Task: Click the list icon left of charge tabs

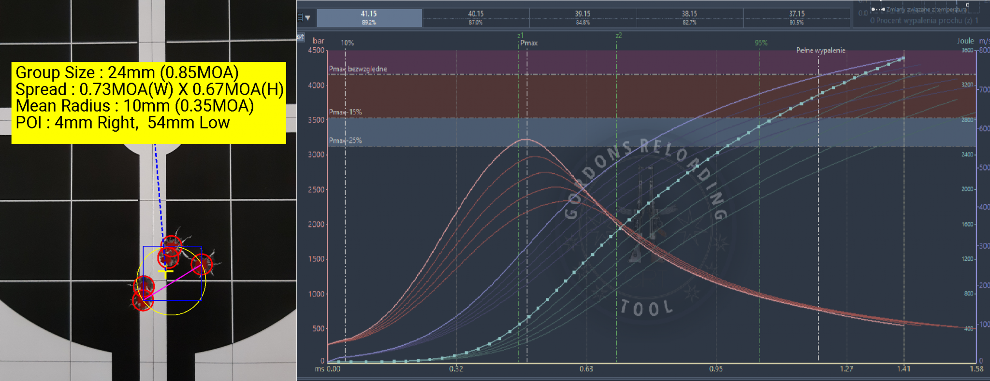Action: tap(300, 18)
